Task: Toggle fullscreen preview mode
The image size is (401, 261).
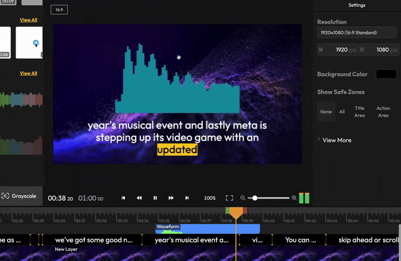Action: click(x=230, y=198)
